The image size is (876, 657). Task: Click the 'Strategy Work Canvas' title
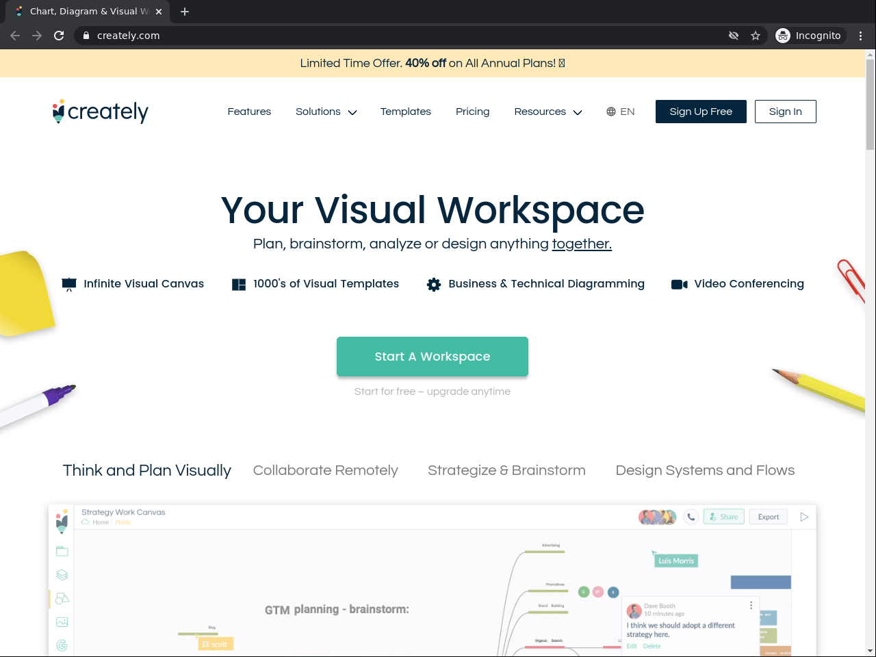[123, 512]
